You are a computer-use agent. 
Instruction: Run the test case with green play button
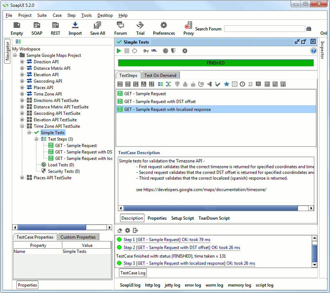(x=119, y=51)
